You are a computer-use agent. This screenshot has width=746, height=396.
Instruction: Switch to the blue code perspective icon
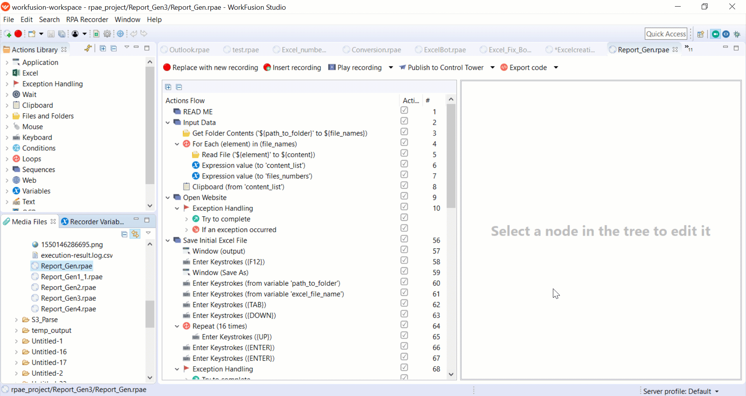(x=726, y=34)
